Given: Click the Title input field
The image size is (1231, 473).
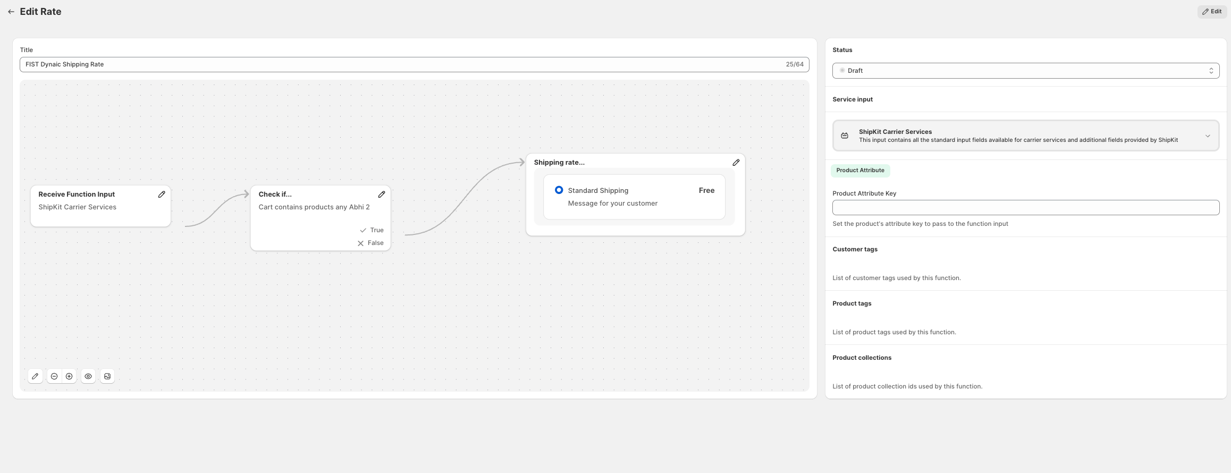Looking at the screenshot, I should pyautogui.click(x=404, y=64).
